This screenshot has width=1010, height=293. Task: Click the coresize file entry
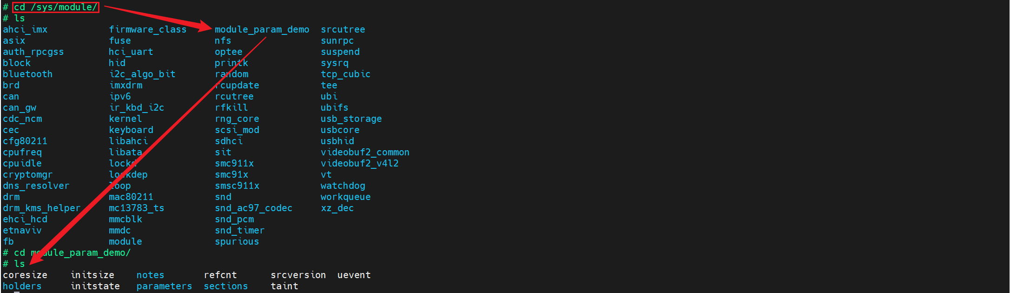click(25, 275)
